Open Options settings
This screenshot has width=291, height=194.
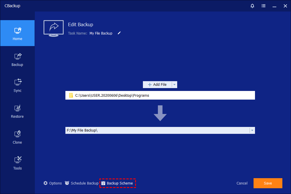click(53, 183)
